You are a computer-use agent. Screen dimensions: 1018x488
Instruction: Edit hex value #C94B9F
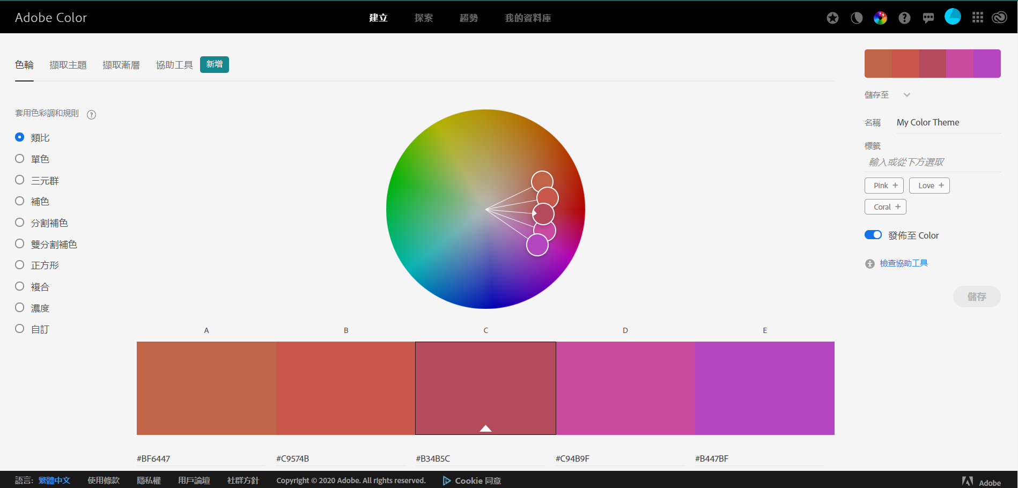click(620, 459)
